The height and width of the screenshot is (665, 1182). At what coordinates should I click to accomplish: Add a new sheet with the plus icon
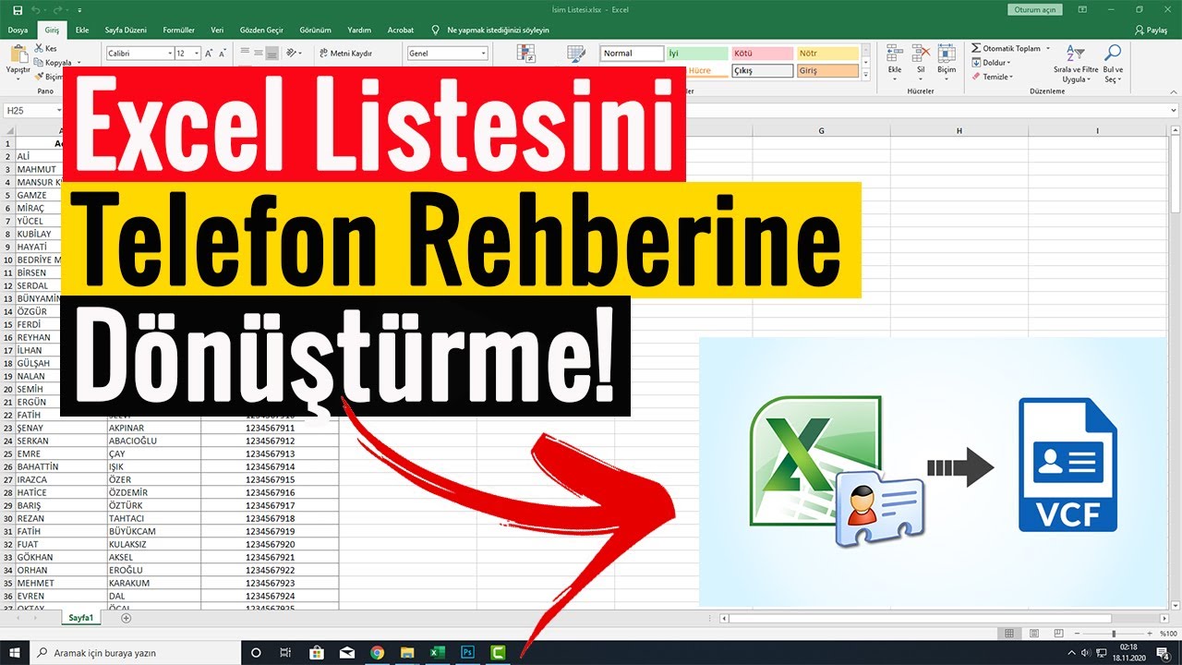click(x=127, y=618)
